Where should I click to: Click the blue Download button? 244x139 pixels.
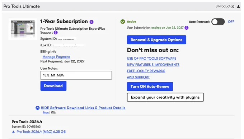(53, 86)
